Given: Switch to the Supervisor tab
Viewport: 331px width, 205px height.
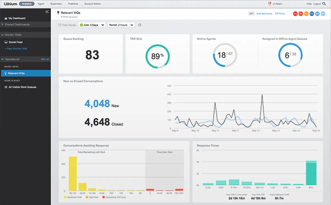Looking at the screenshot, I should coord(56,4).
